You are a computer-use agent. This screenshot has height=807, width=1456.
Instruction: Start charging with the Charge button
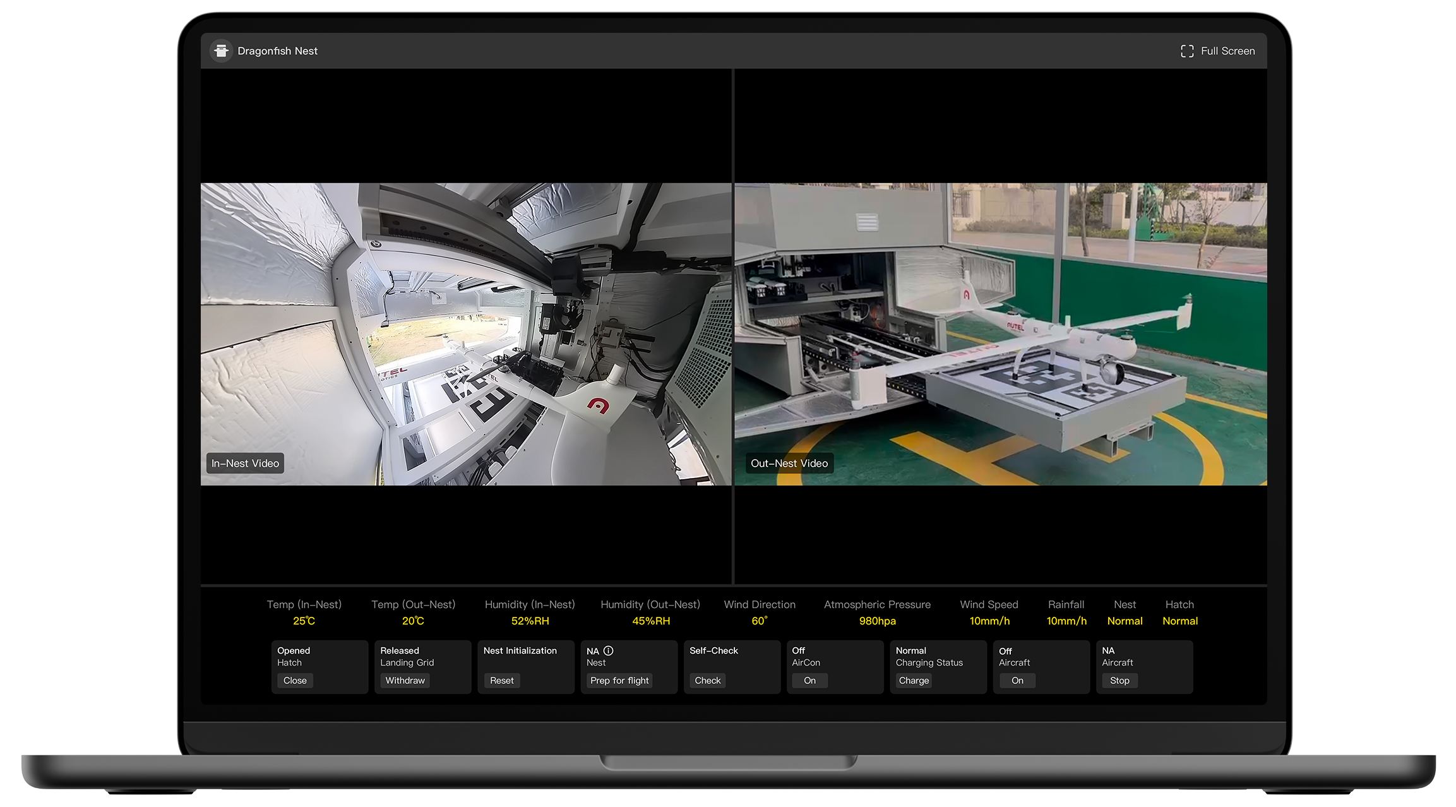[913, 680]
